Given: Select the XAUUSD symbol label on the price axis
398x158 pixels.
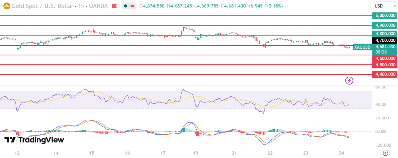Looking at the screenshot, I should [362, 47].
